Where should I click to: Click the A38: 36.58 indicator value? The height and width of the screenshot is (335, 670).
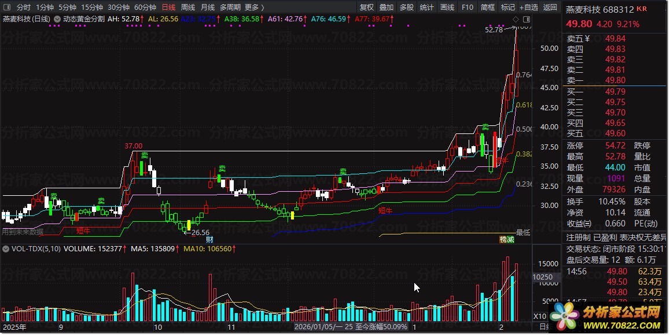[x=244, y=19]
